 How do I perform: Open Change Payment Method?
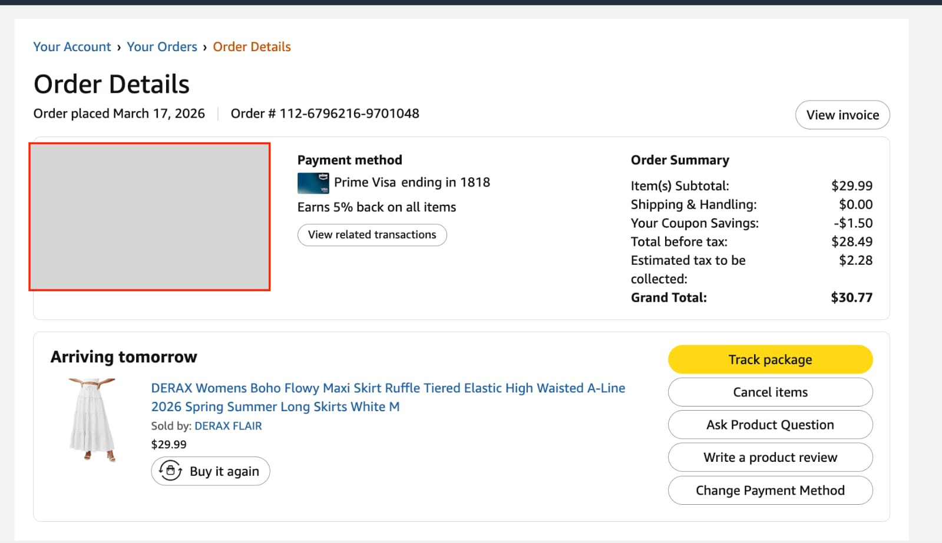tap(770, 491)
